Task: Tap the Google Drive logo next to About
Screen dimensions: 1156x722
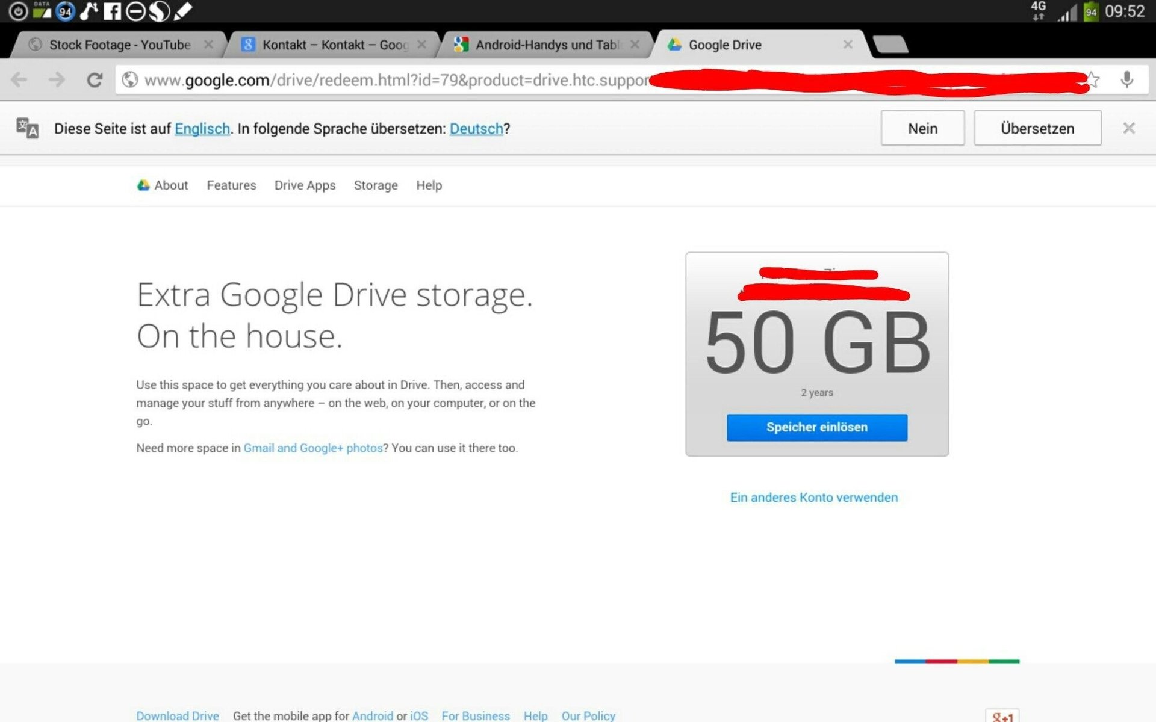Action: [x=143, y=185]
